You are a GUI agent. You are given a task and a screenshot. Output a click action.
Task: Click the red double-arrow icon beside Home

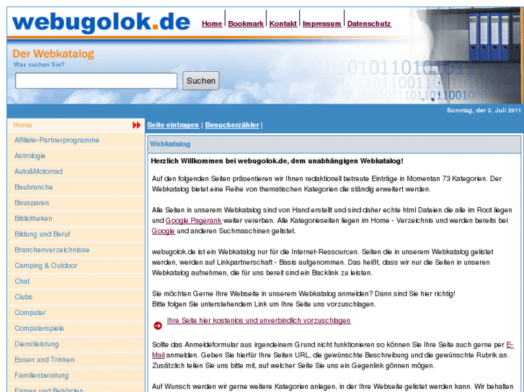pos(136,125)
